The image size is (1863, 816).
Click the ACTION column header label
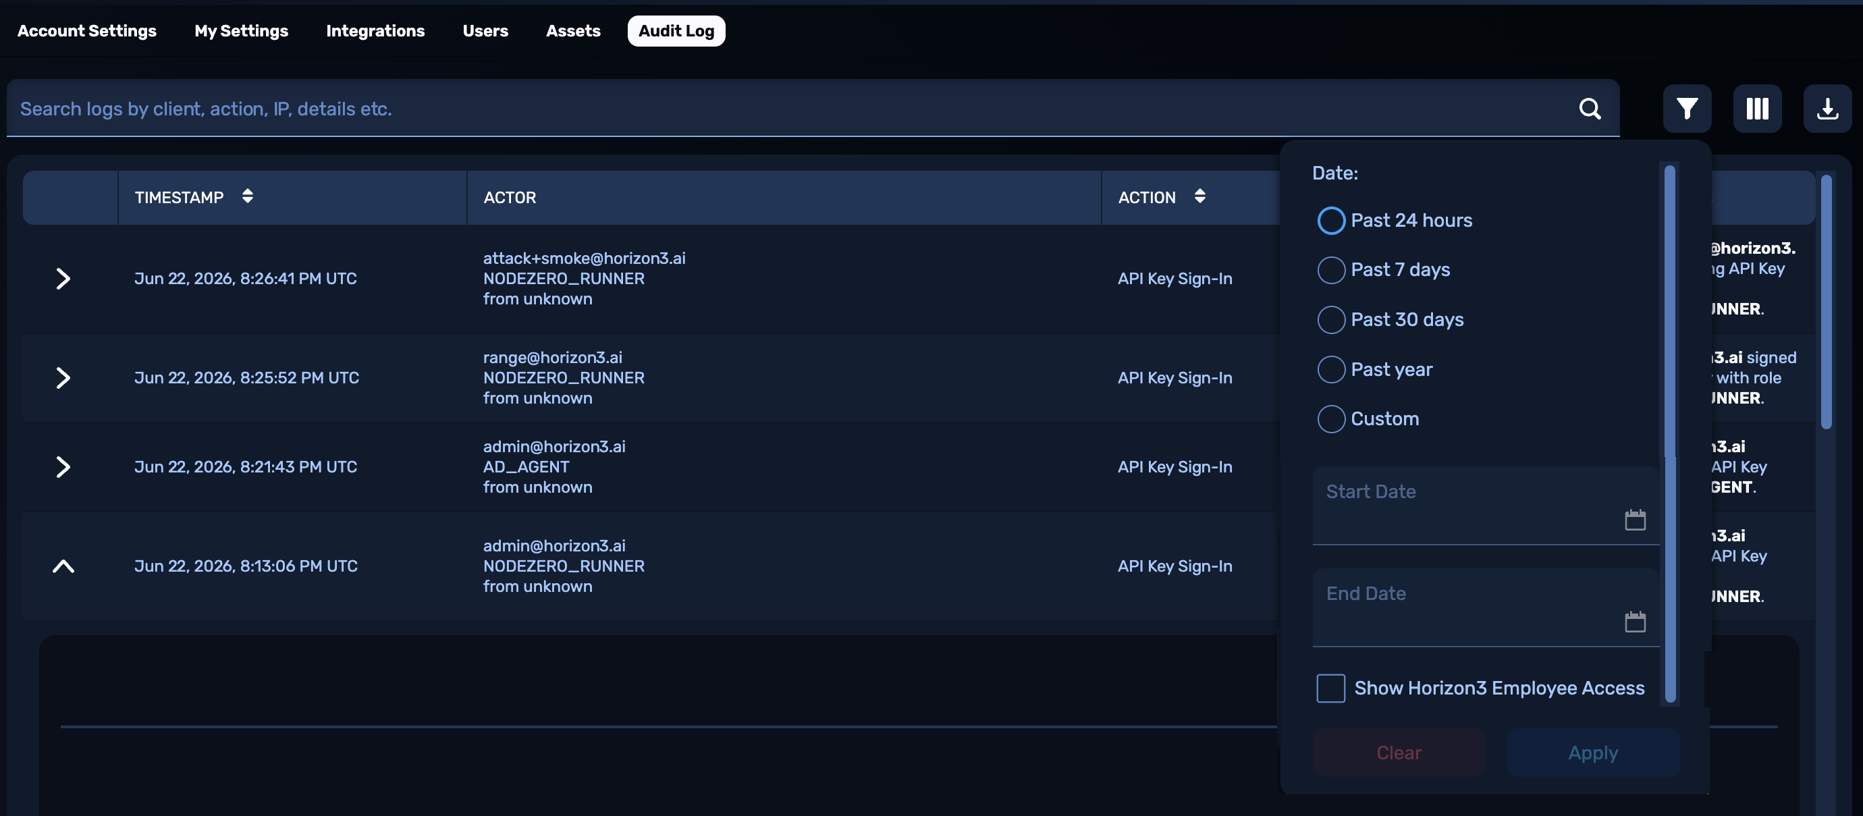click(x=1146, y=198)
